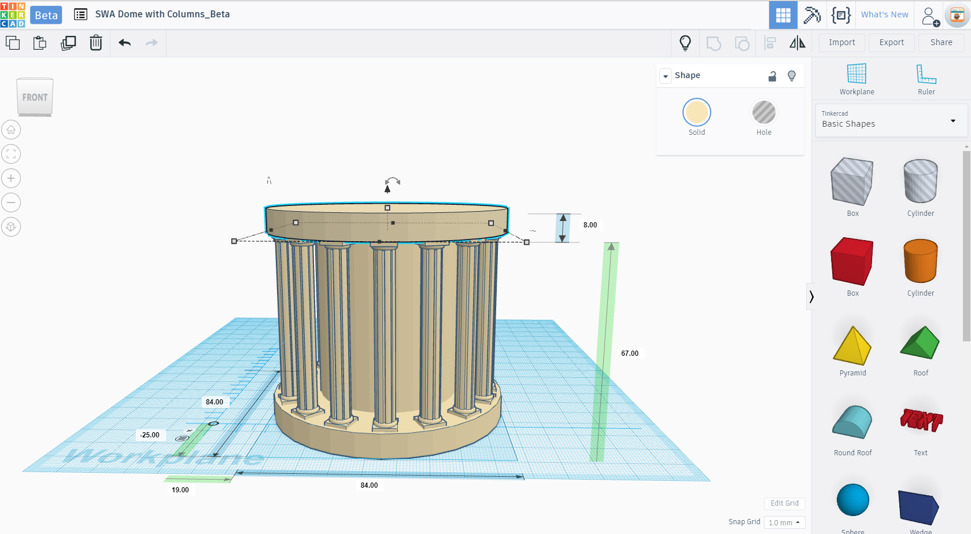This screenshot has width=971, height=534.
Task: Collapse the Shape panel arrow
Action: tap(666, 76)
